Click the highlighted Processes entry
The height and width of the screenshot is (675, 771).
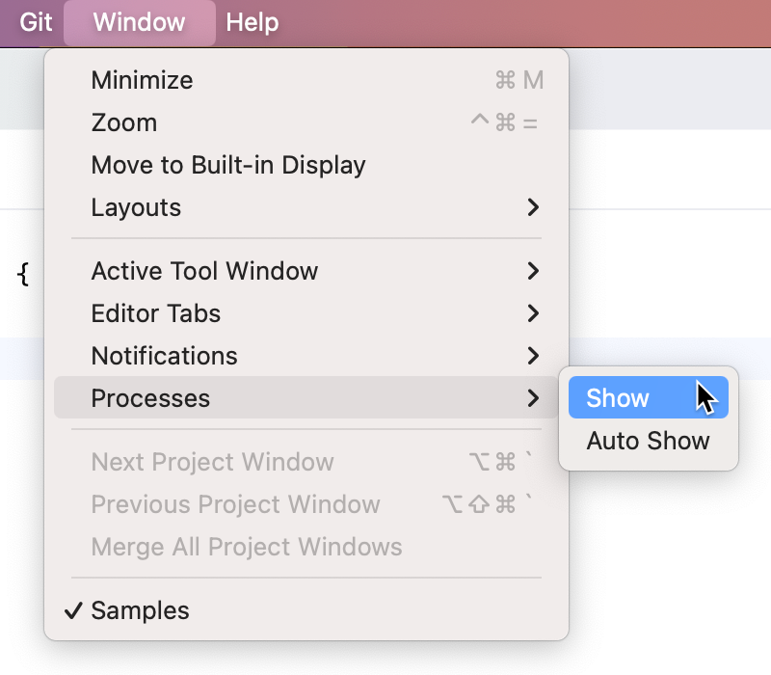point(150,398)
